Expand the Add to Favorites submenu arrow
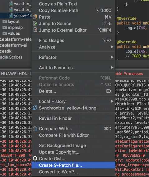The height and width of the screenshot is (177, 149). (x=112, y=68)
